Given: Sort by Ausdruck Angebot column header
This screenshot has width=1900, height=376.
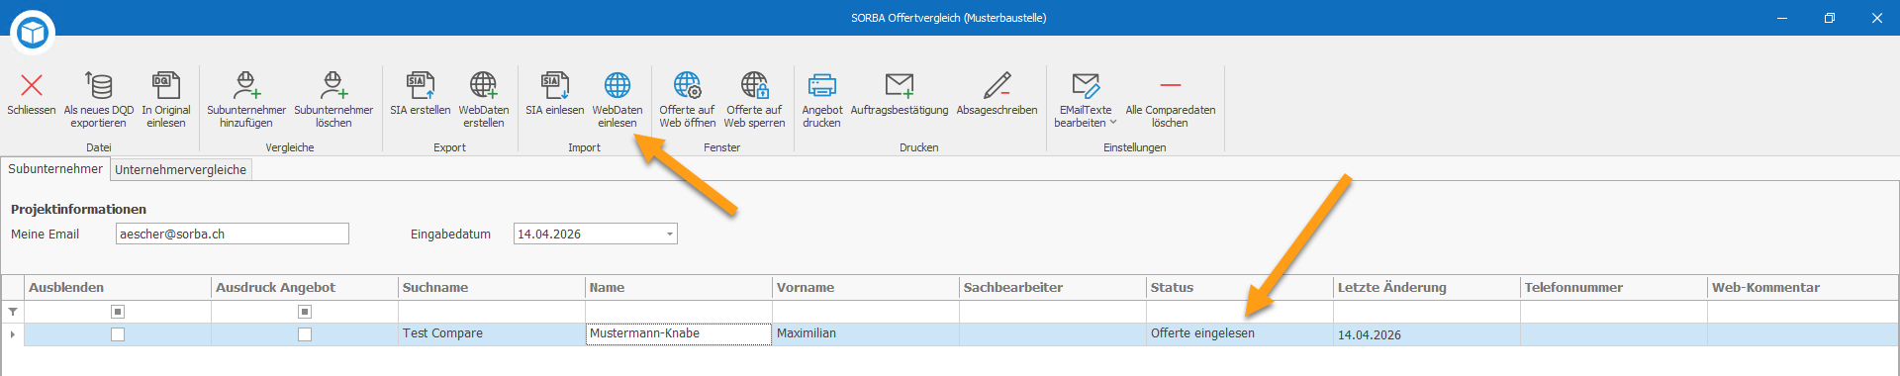Looking at the screenshot, I should pos(305,288).
